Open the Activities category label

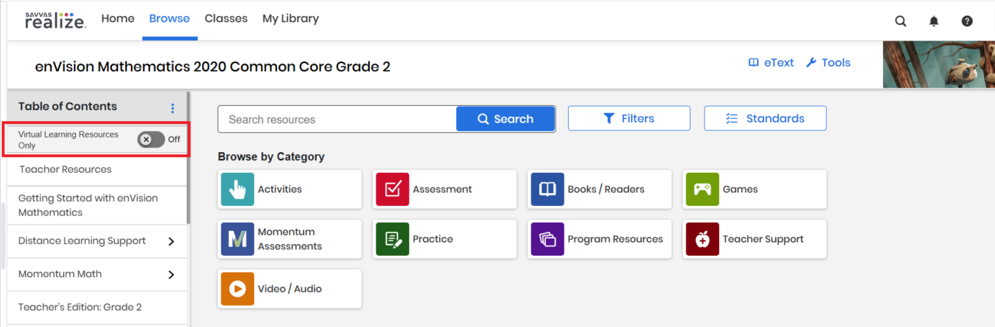point(280,189)
